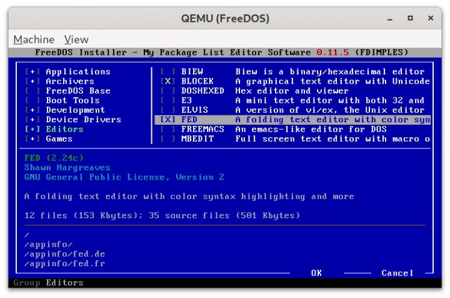Toggle the Device Drivers group checkbox

32,120
